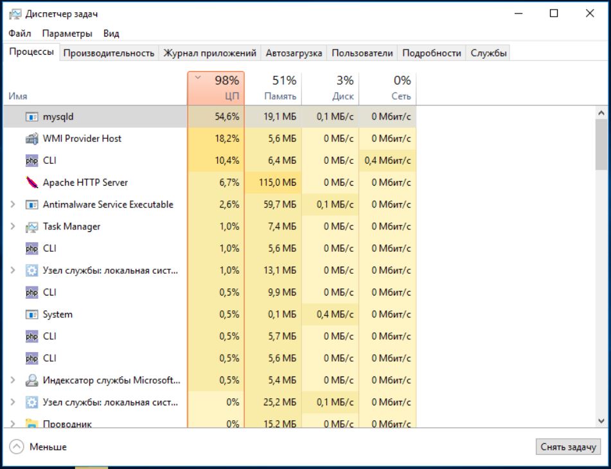611x469 pixels.
Task: Switch to the Автозагрузка tab
Action: [294, 53]
